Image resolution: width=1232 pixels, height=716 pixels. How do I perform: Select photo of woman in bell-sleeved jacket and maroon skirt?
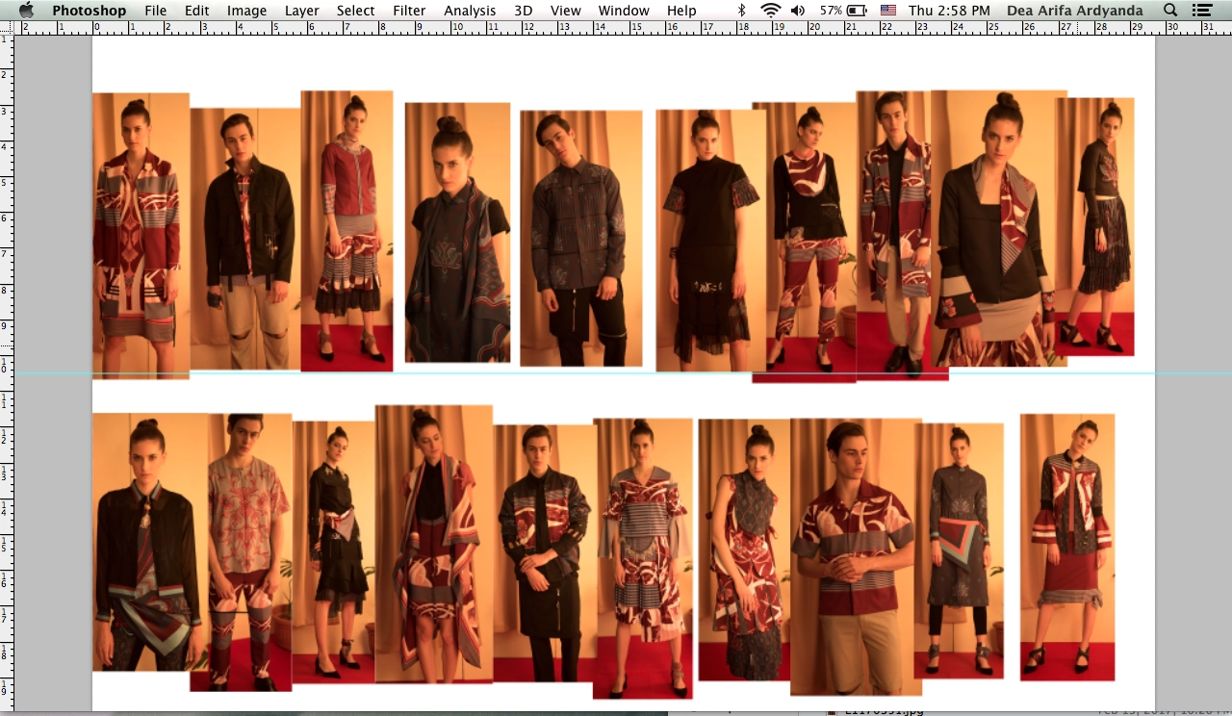1067,547
